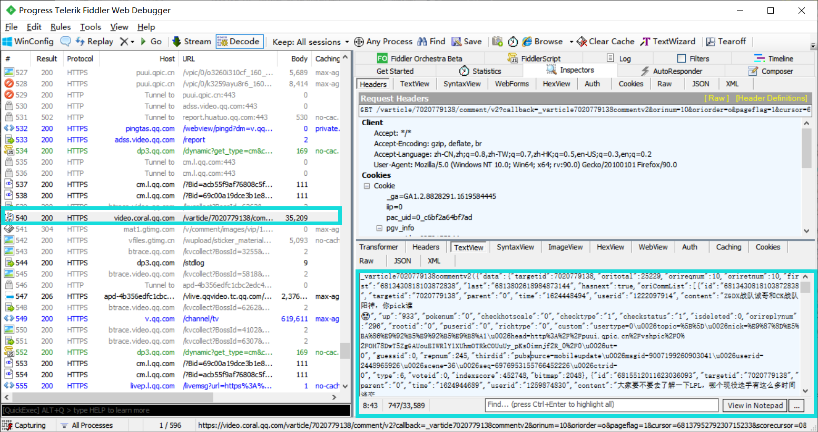
Task: Select the request WebForms inspector tab
Action: click(511, 84)
